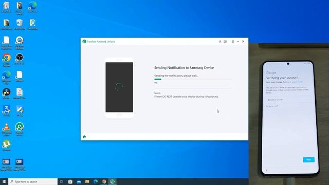Open OBS Studio desktop shortcut
The height and width of the screenshot is (185, 329).
click(20, 59)
